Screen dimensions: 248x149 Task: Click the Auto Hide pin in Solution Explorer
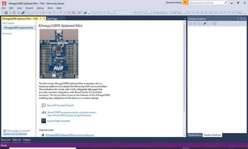click(x=241, y=19)
